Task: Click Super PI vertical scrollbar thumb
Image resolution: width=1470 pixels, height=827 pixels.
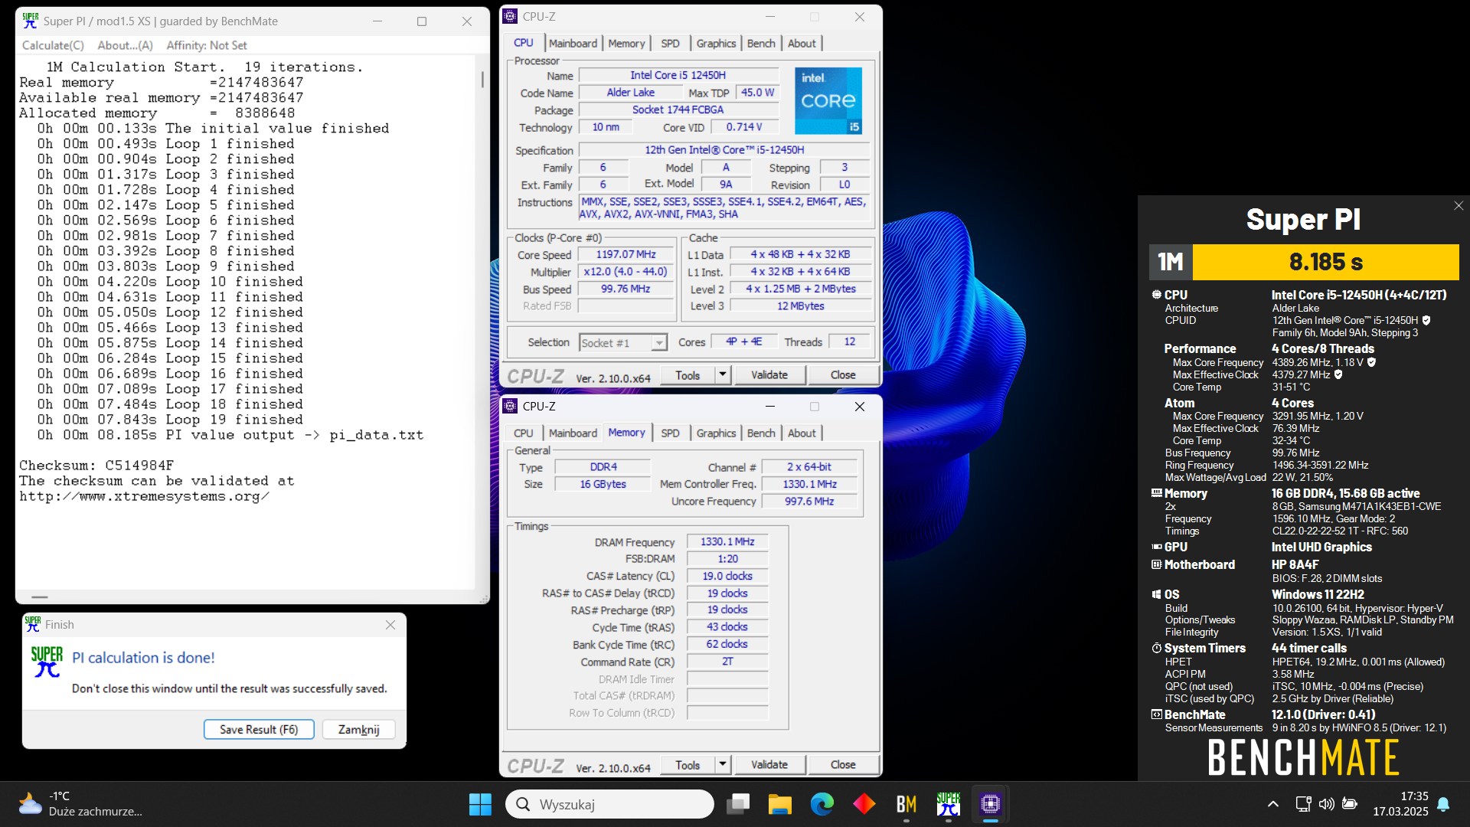Action: click(482, 79)
